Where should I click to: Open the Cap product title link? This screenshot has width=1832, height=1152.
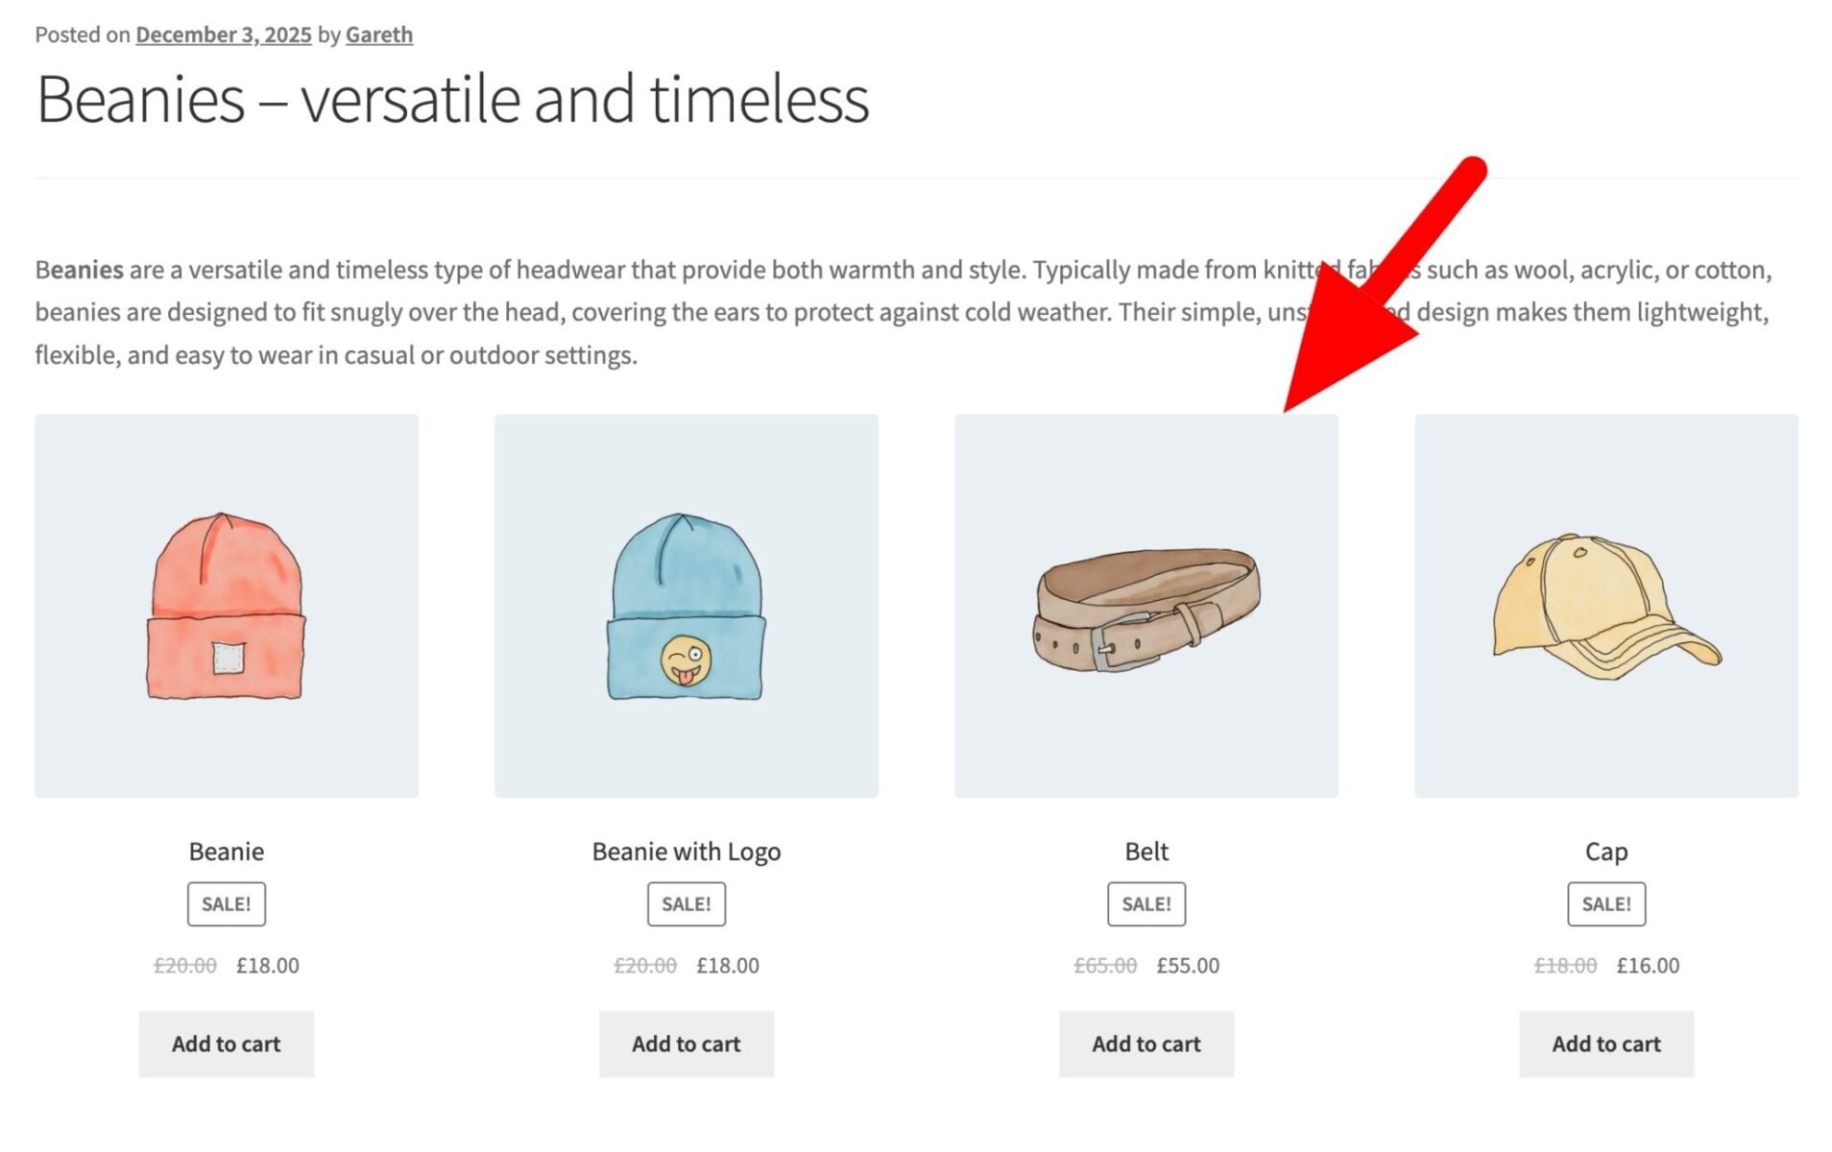[1606, 852]
